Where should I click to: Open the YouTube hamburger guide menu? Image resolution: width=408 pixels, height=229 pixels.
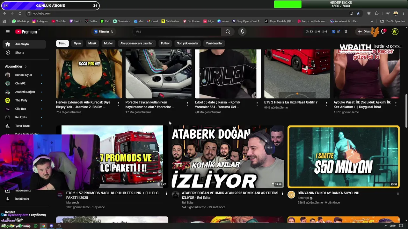(8, 31)
